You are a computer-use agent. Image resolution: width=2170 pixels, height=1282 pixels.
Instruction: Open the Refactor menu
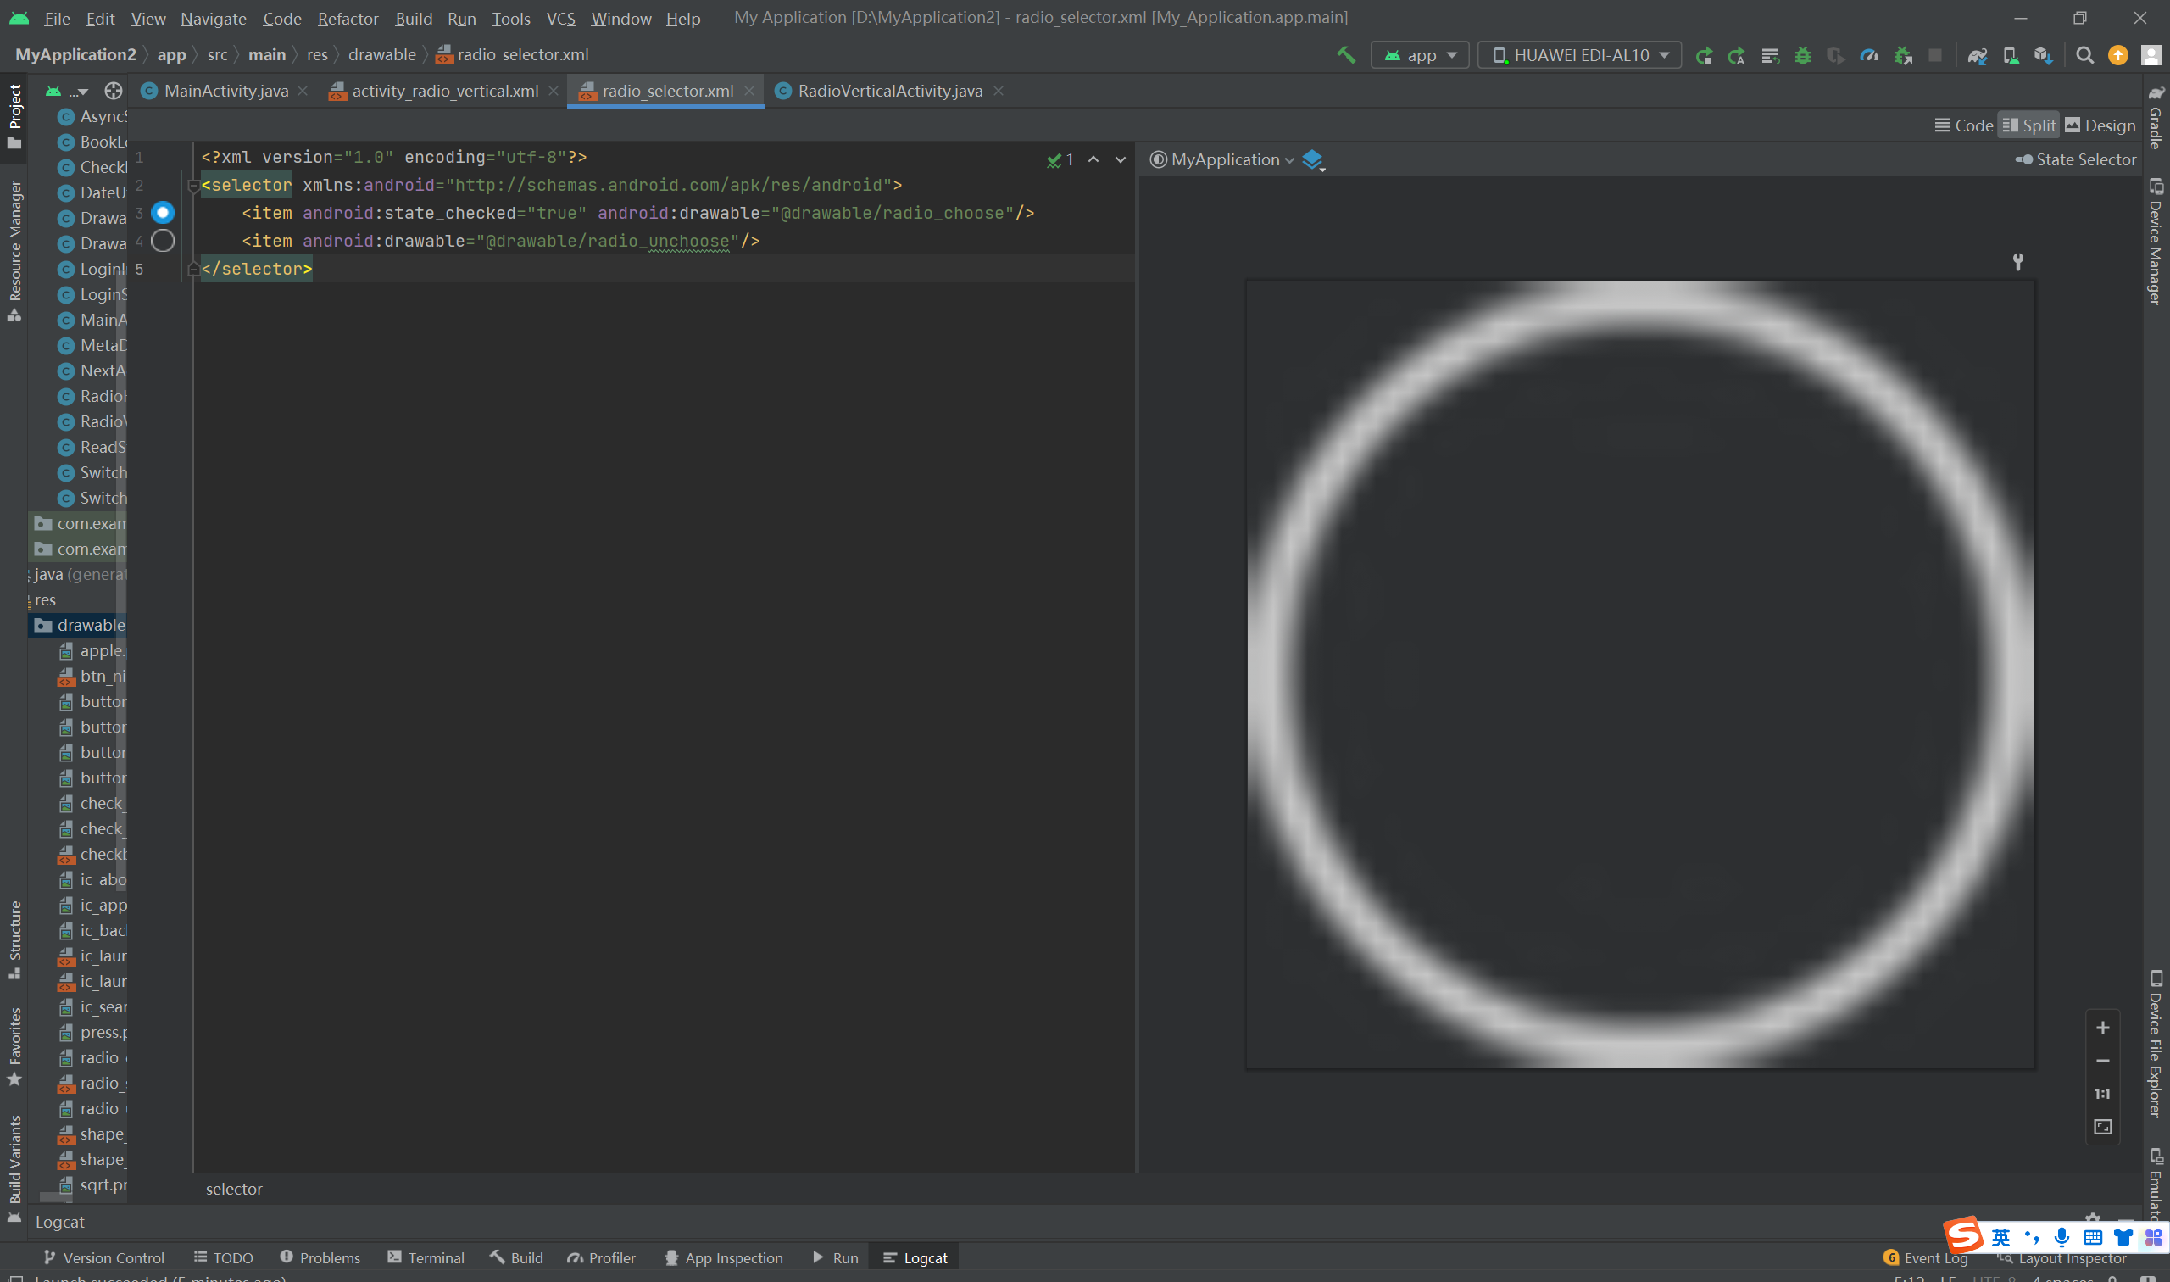point(348,18)
